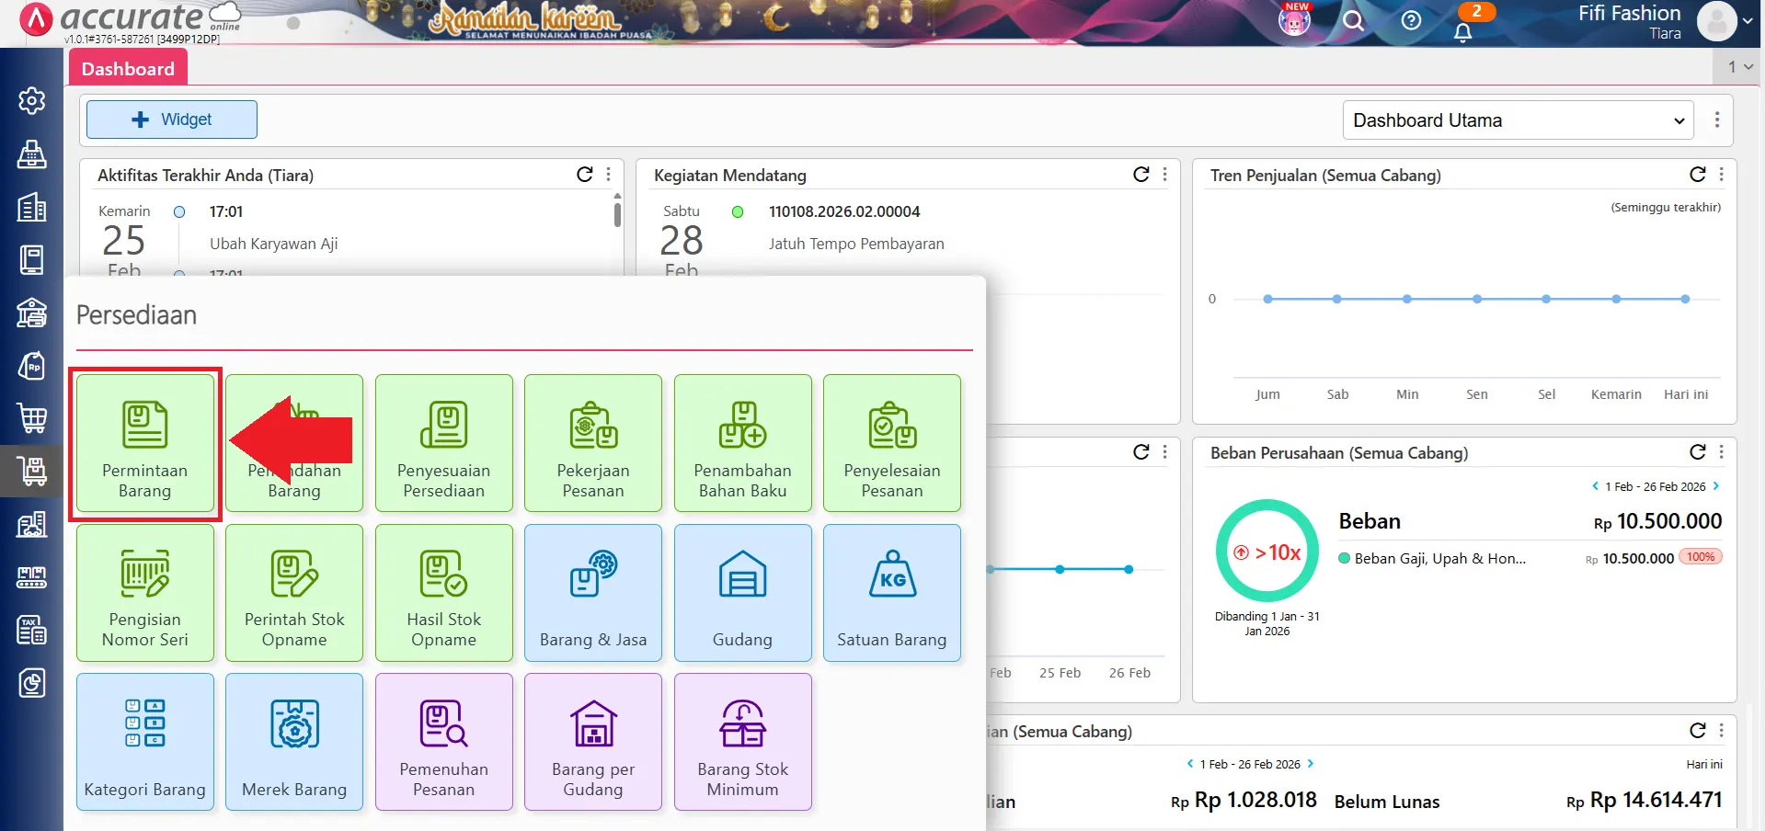This screenshot has width=1765, height=831.
Task: Click the Aktifitas Terakhir scrollbar
Action: pyautogui.click(x=617, y=214)
